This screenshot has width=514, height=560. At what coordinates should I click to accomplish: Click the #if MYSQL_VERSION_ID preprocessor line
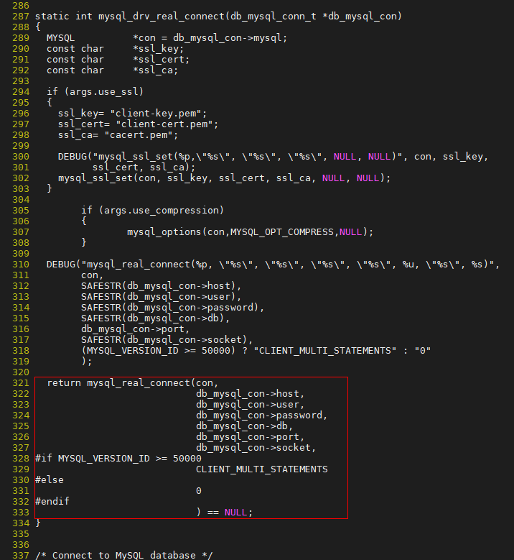[118, 459]
